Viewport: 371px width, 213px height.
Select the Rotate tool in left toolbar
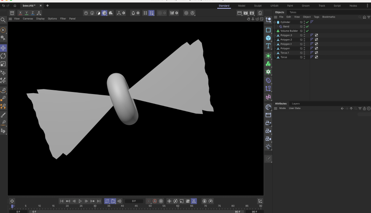(3, 56)
